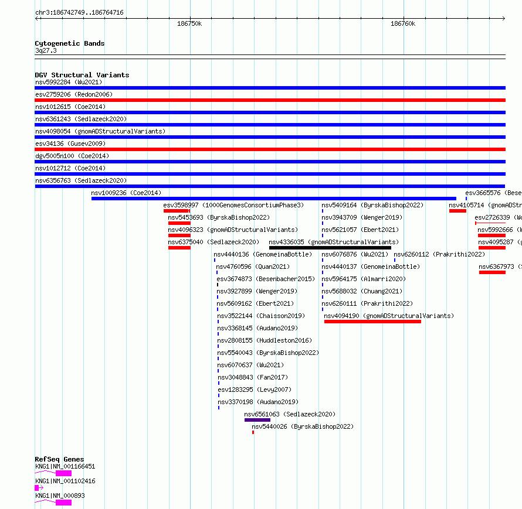This screenshot has height=509, width=522.
Task: Click nsv6260111 (Prakrithi2022) label
Action: (x=367, y=303)
